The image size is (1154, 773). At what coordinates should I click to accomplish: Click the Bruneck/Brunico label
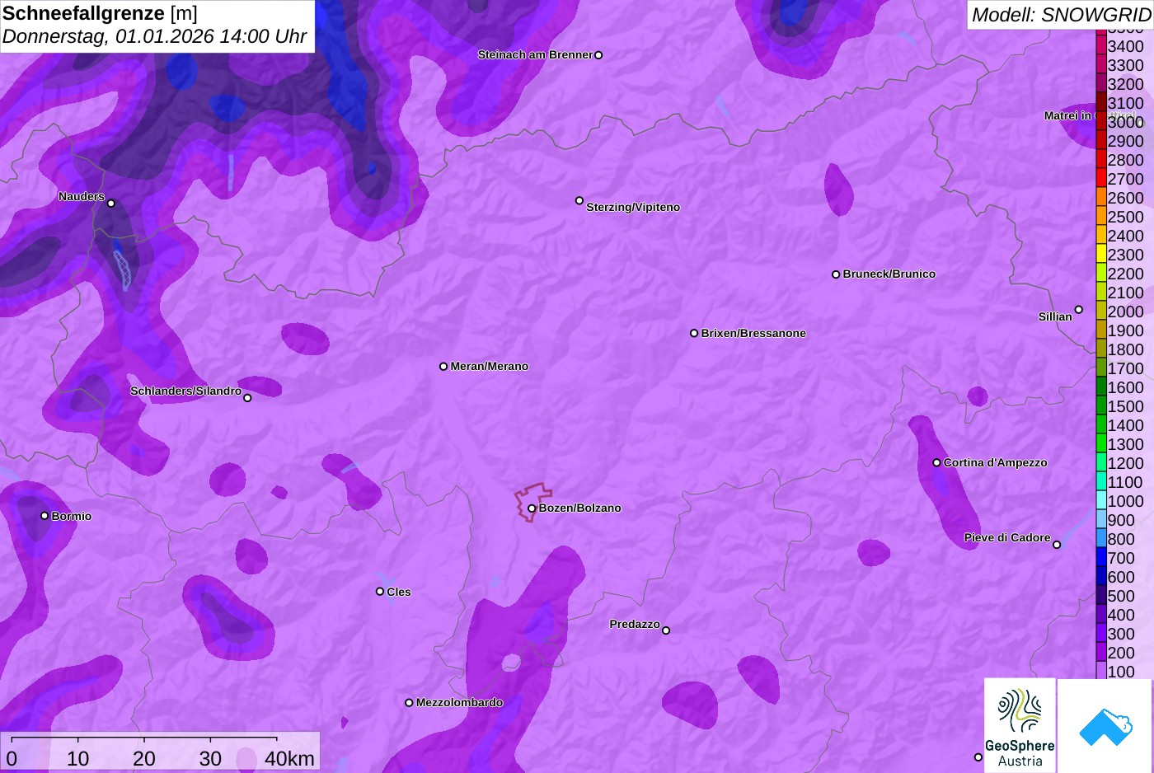(x=889, y=274)
